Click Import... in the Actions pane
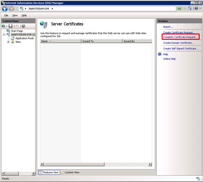 coord(168,27)
